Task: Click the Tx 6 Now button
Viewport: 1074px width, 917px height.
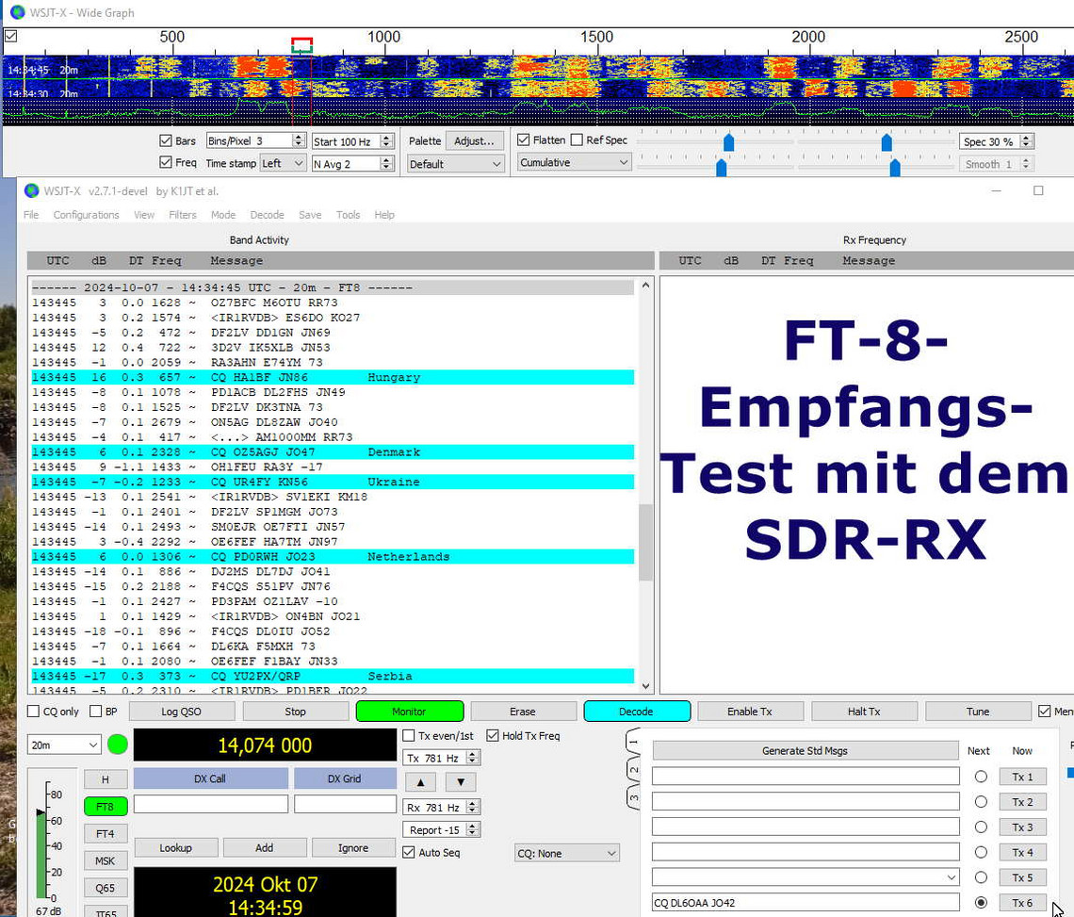Action: (1022, 903)
